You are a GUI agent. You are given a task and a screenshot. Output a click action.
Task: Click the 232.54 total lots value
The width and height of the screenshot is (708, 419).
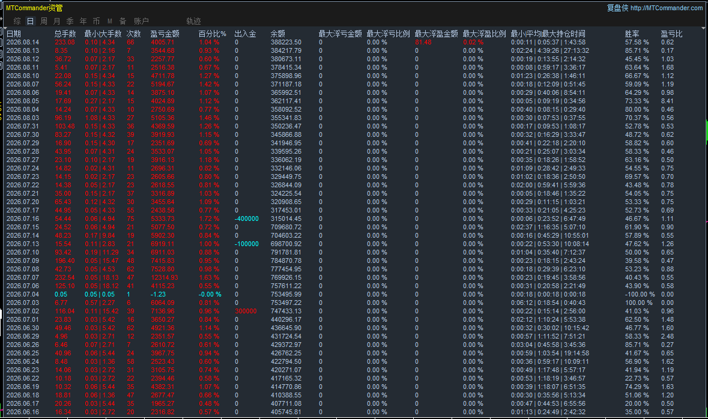coord(65,278)
